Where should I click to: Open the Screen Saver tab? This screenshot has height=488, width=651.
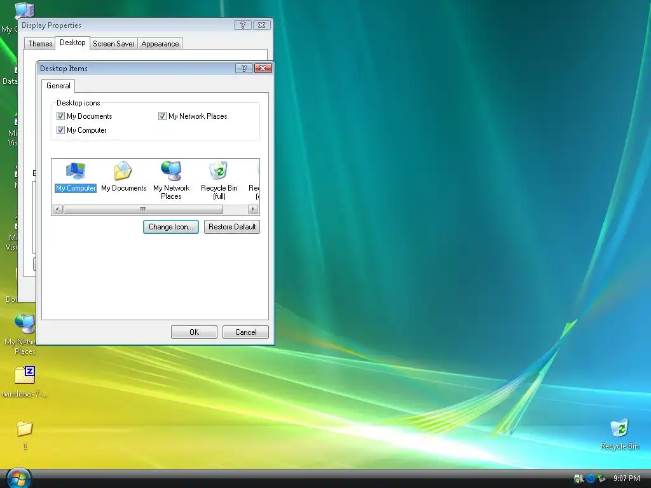pyautogui.click(x=113, y=44)
